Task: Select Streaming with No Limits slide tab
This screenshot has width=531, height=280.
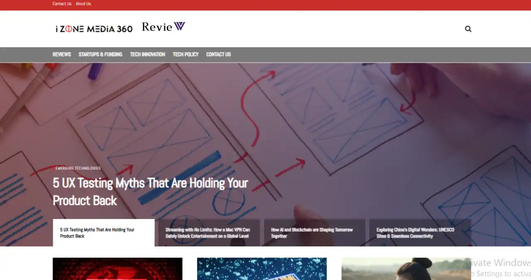Action: click(x=209, y=233)
